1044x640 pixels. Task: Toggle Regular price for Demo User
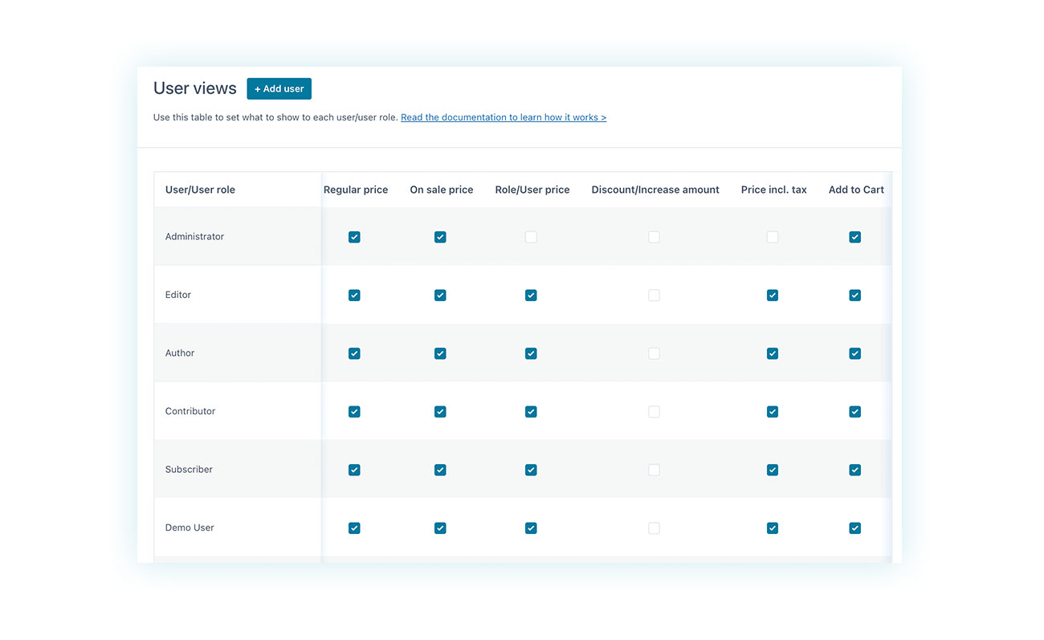354,528
